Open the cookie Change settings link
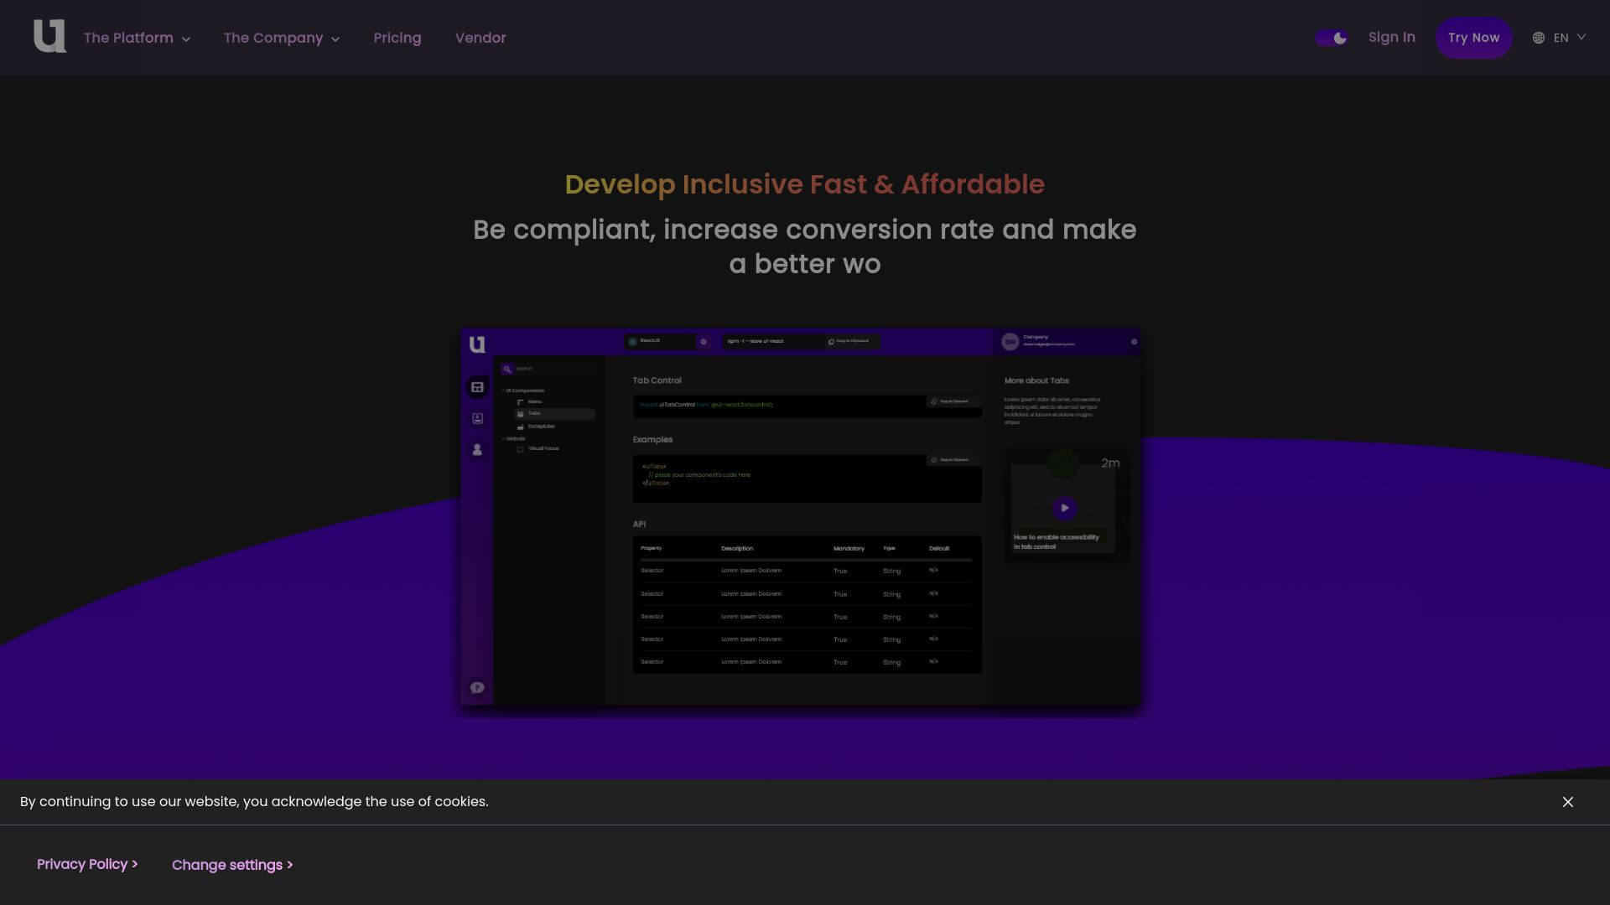 tap(232, 865)
